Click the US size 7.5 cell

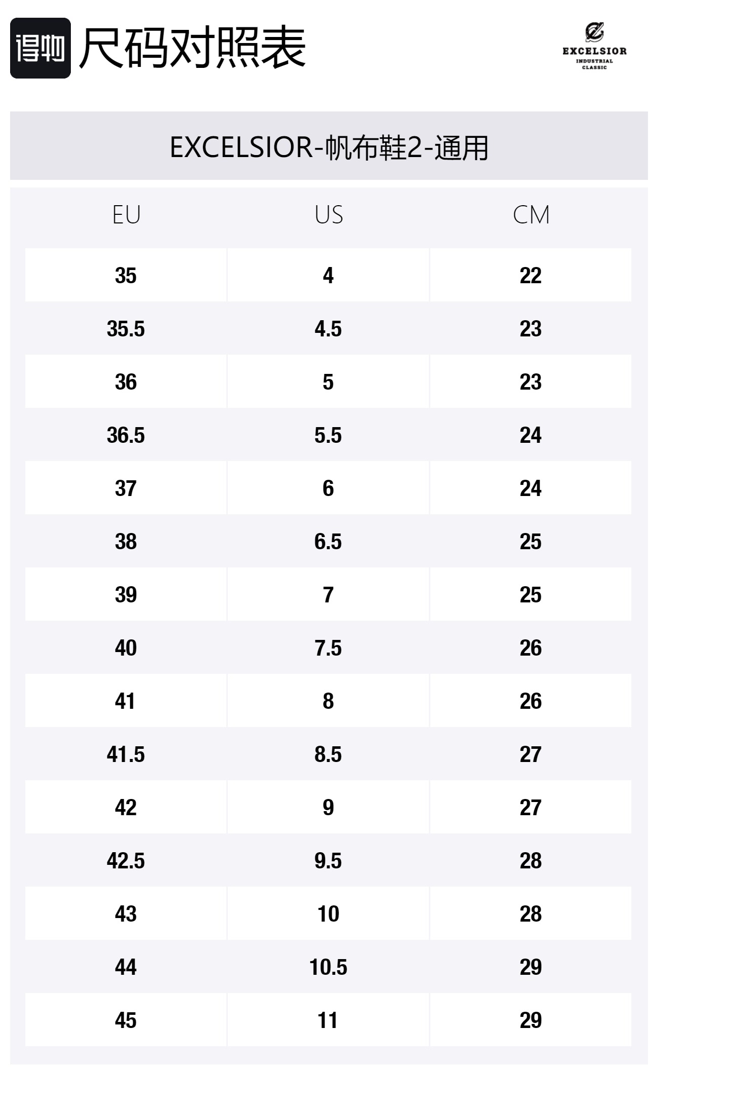point(328,648)
